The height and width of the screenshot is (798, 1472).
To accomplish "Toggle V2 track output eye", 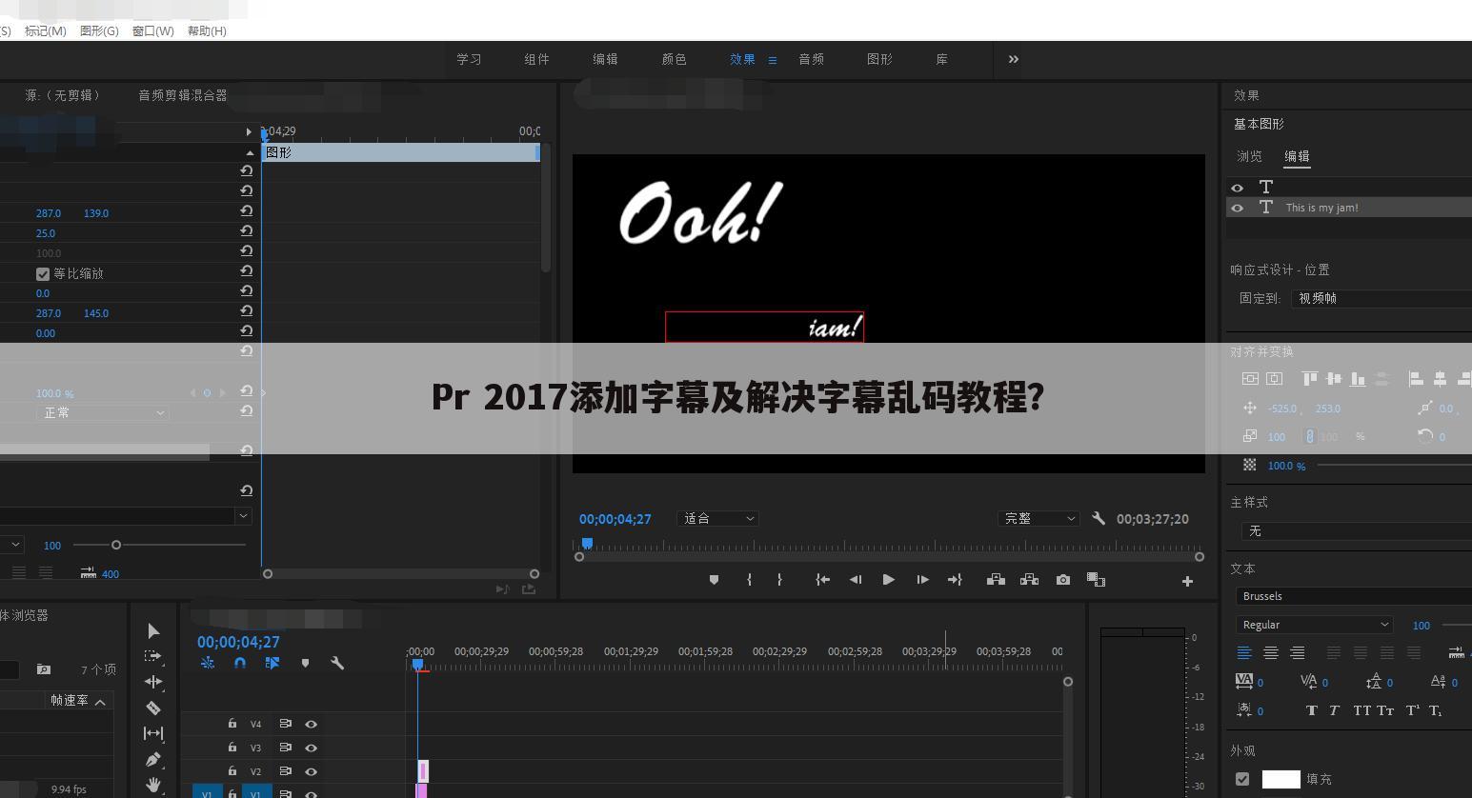I will (x=311, y=771).
